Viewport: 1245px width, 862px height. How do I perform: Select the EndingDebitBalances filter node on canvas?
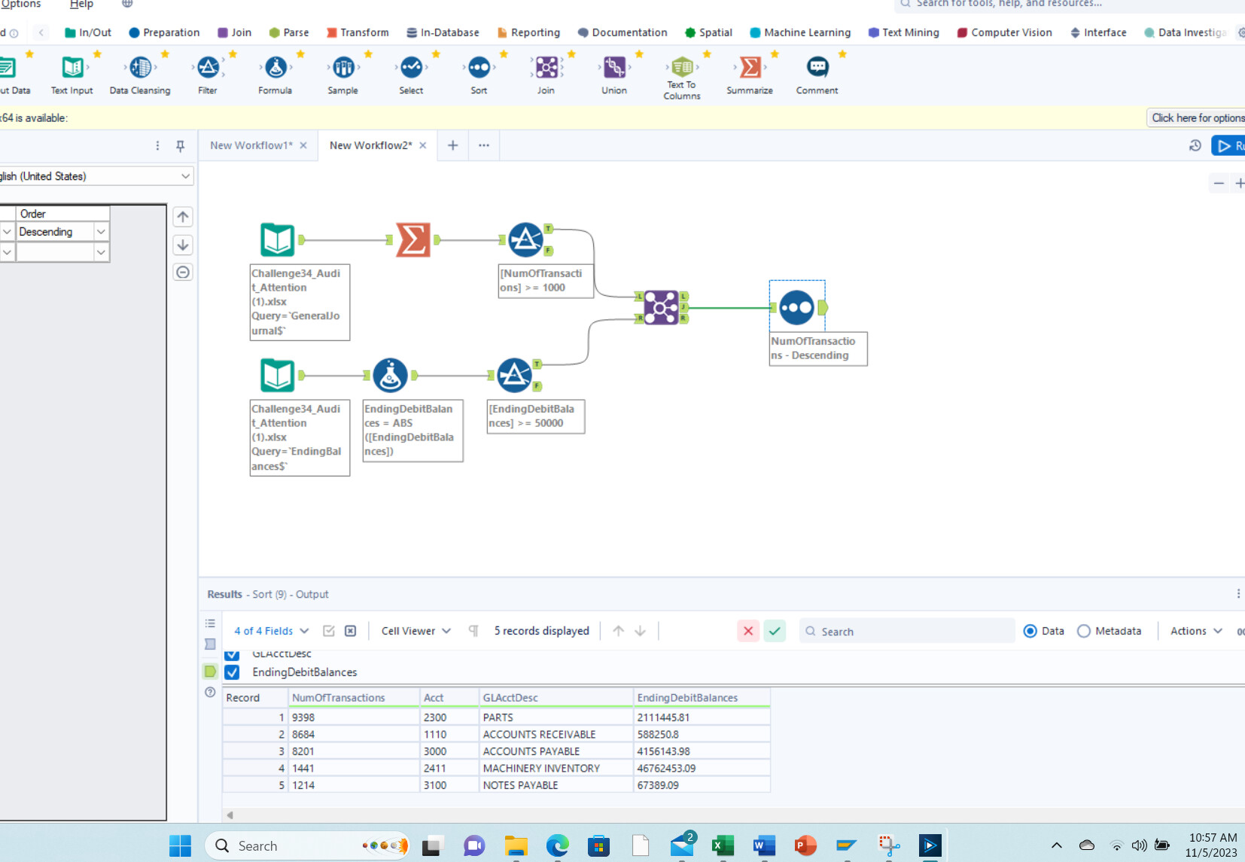tap(515, 375)
